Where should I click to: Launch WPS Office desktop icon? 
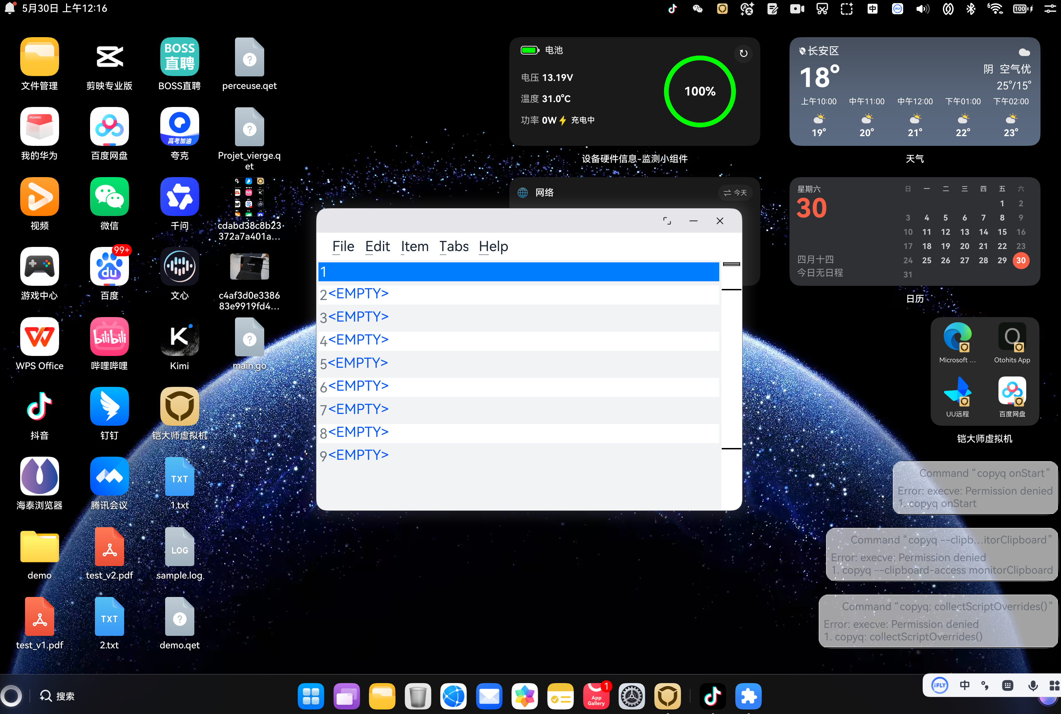pyautogui.click(x=39, y=337)
